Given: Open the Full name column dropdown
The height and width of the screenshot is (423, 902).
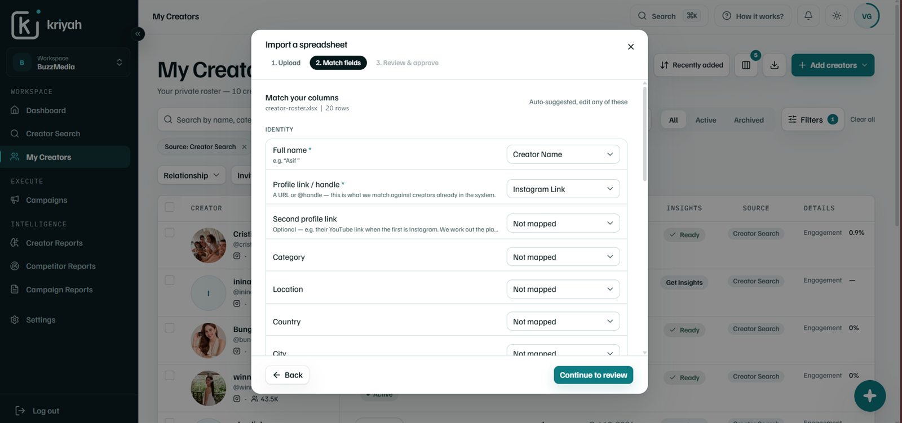Looking at the screenshot, I should coord(563,154).
